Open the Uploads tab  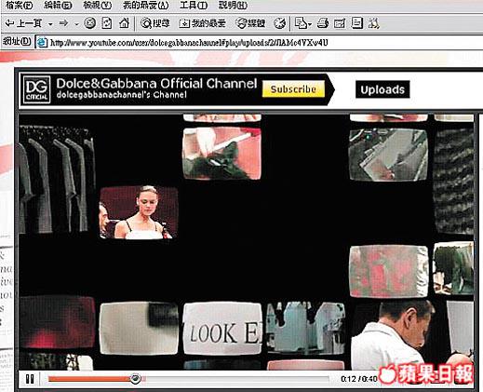(x=382, y=89)
